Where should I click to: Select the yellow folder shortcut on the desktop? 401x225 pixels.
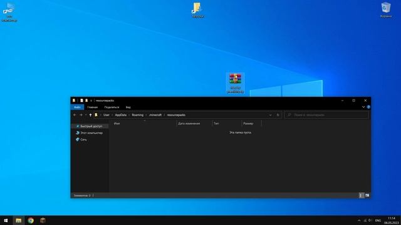(x=197, y=10)
